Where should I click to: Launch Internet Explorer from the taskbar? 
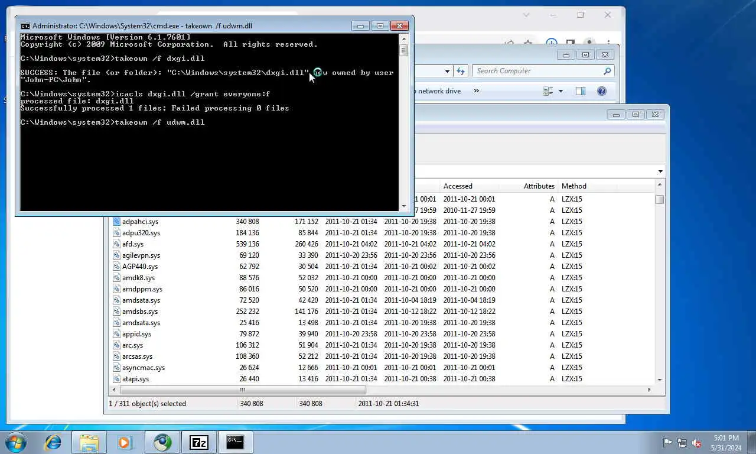click(x=53, y=442)
